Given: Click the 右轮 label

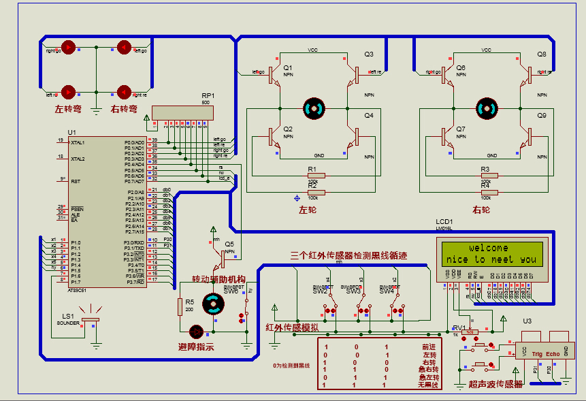Looking at the screenshot, I should click(481, 210).
